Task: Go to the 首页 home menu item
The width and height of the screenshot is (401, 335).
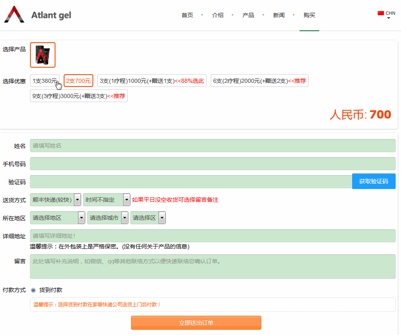Action: point(187,15)
